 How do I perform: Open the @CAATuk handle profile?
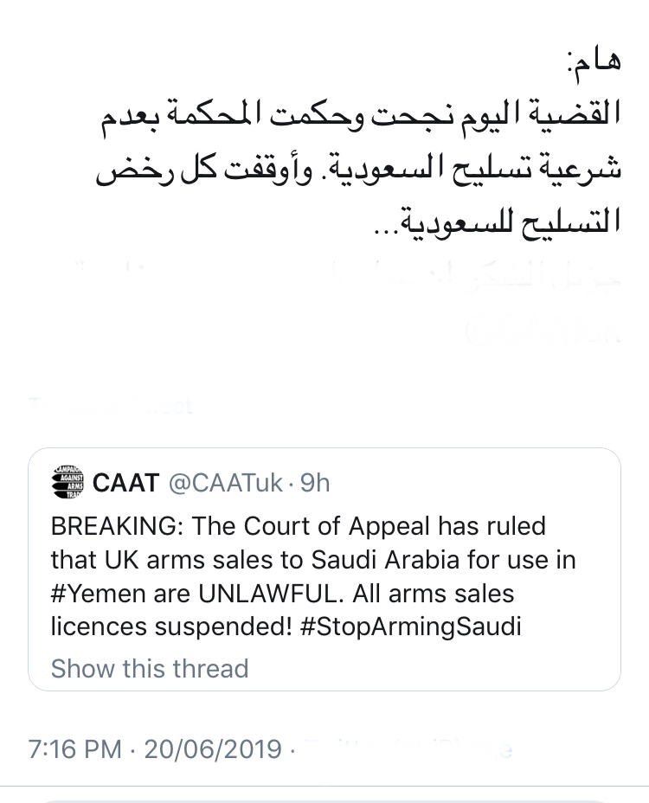(x=224, y=483)
